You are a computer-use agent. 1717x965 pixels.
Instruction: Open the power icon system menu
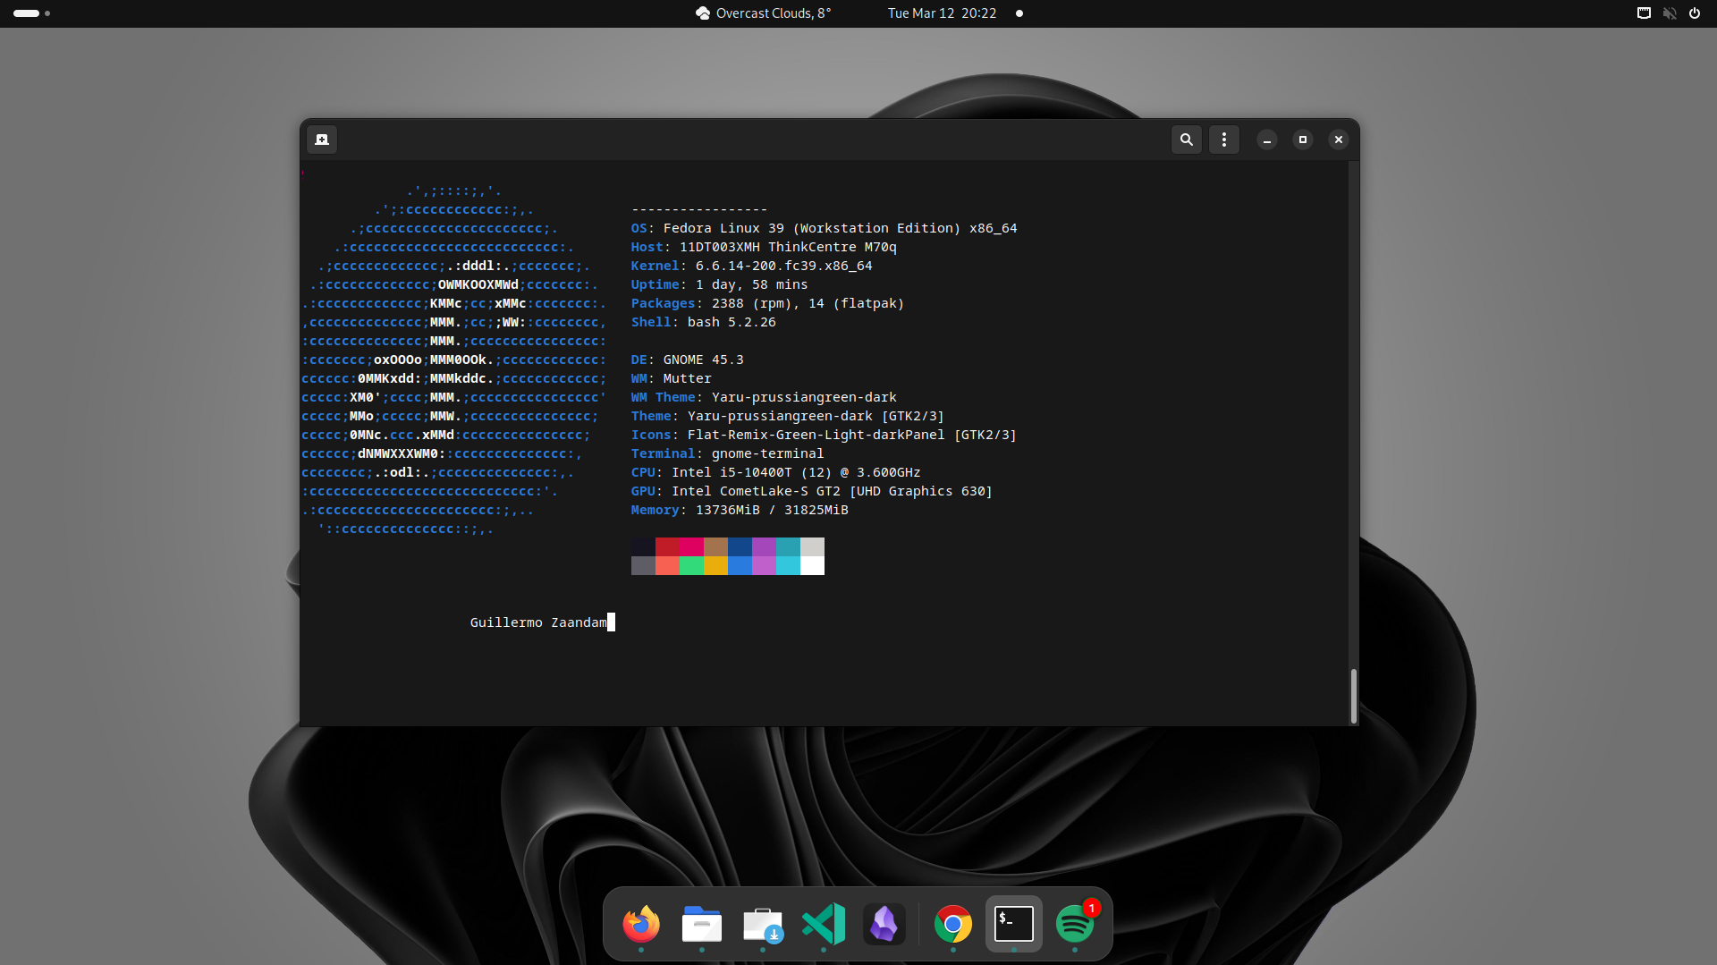tap(1695, 13)
